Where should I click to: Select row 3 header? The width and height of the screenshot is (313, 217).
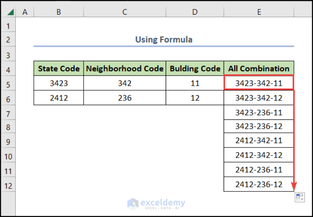pyautogui.click(x=8, y=54)
